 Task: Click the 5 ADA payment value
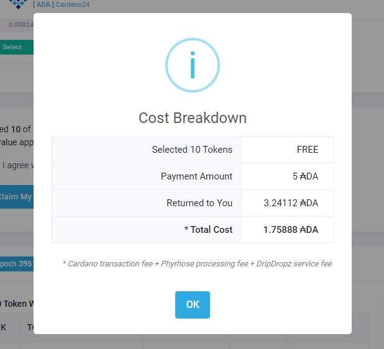(x=305, y=176)
